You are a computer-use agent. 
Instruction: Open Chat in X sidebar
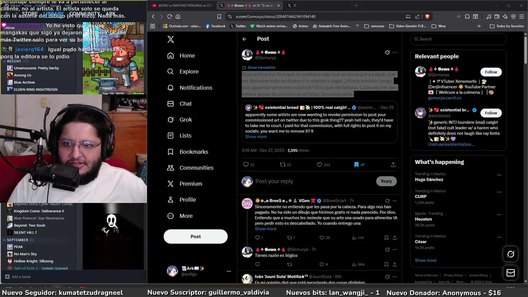click(x=179, y=104)
